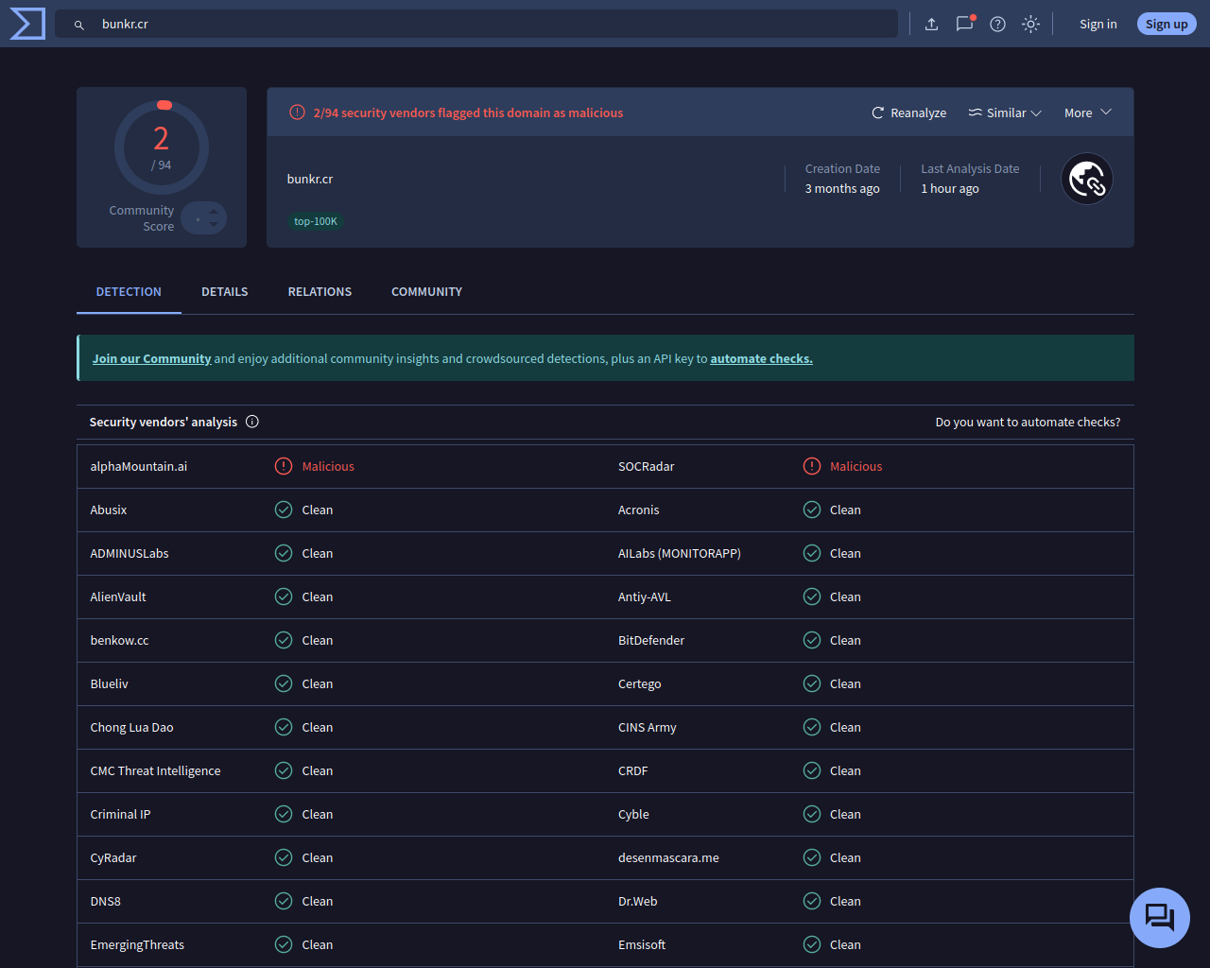This screenshot has height=968, width=1210.
Task: Click Abusix clean checkmark icon
Action: (x=284, y=510)
